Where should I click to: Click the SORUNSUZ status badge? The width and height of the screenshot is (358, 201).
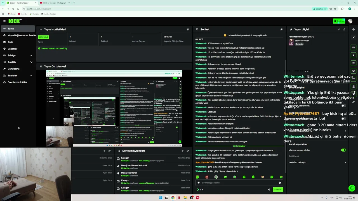coord(43,37)
